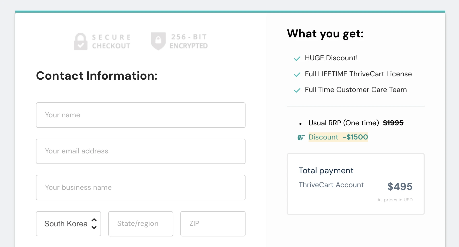Image resolution: width=459 pixels, height=247 pixels.
Task: Focus the Your name field
Action: coord(141,115)
